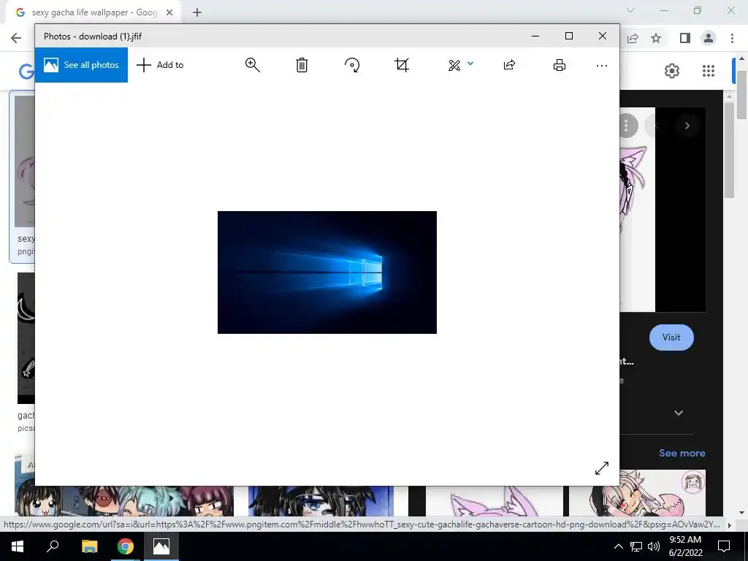Bookmark this tab with star icon
Viewport: 748px width, 561px height.
(656, 38)
